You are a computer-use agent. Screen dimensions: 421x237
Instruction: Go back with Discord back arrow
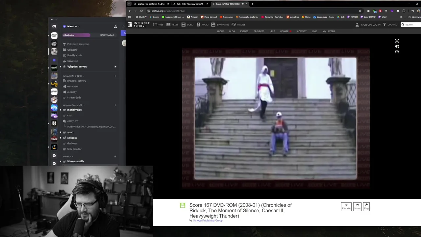coord(52,19)
